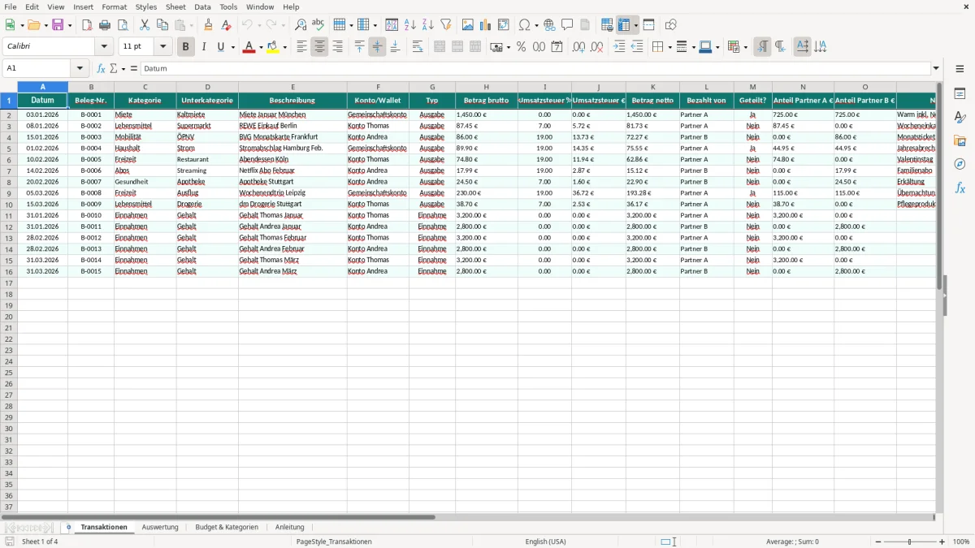Click the zoom slider
Viewport: 975px width, 548px height.
910,542
